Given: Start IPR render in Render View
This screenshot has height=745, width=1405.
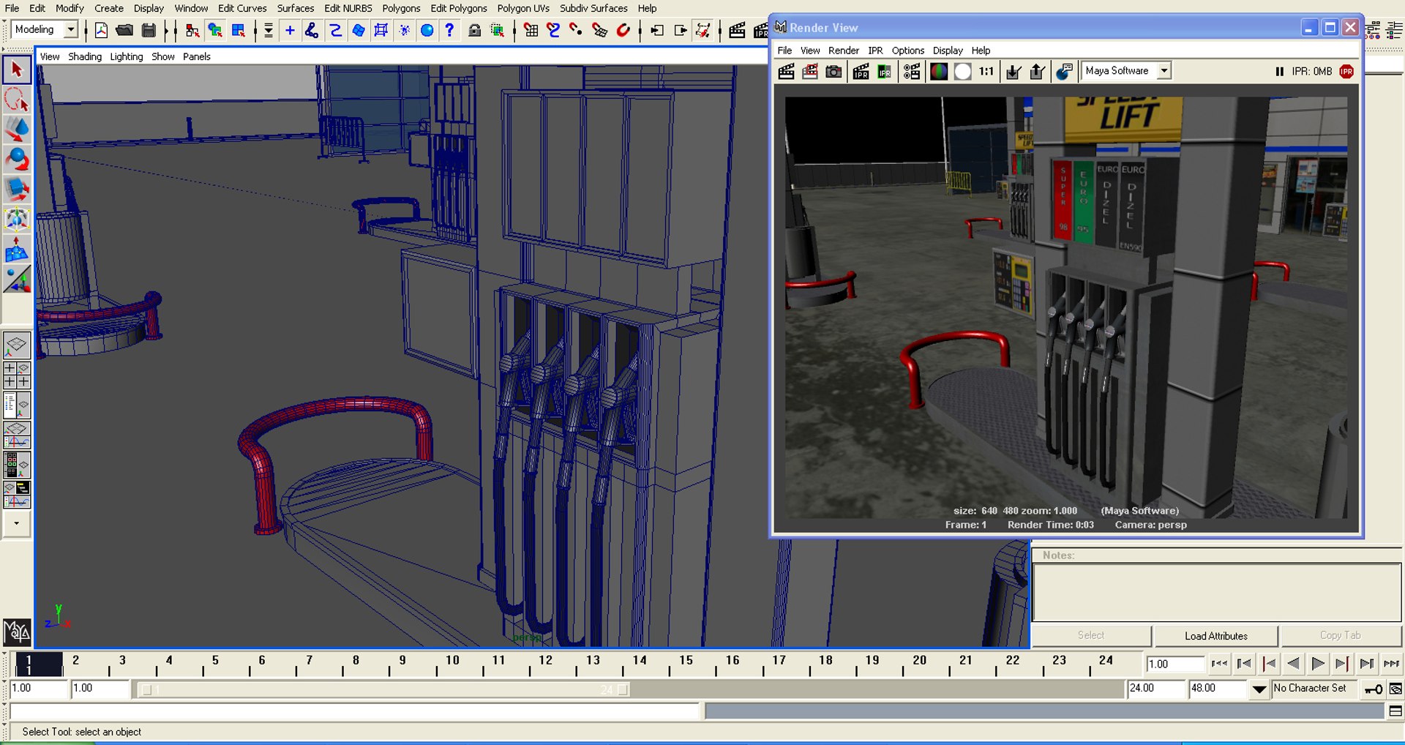Looking at the screenshot, I should tap(861, 71).
